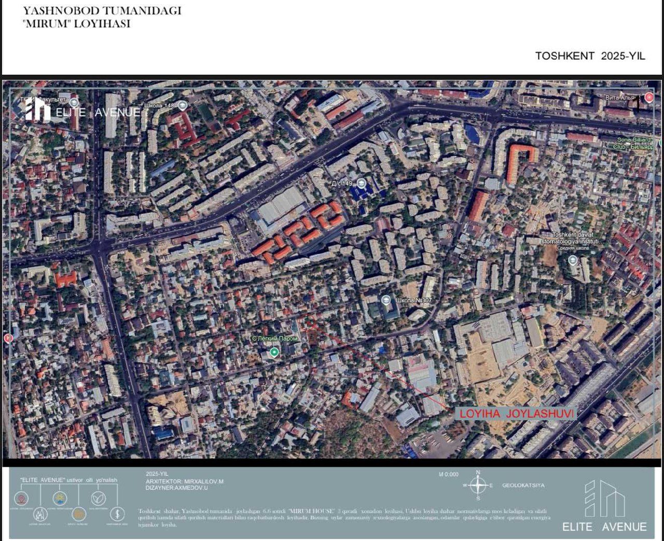Image resolution: width=664 pixels, height=541 pixels.
Task: Click the compass rose icon
Action: pyautogui.click(x=478, y=485)
